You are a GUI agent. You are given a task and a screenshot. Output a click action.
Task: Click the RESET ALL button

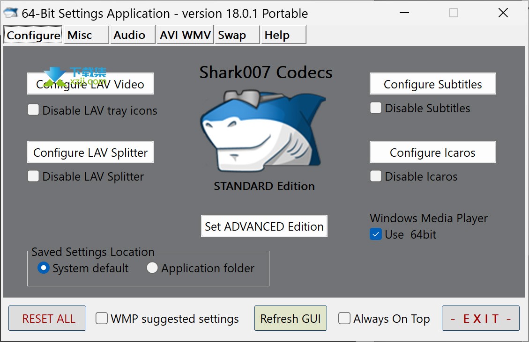[x=47, y=319]
